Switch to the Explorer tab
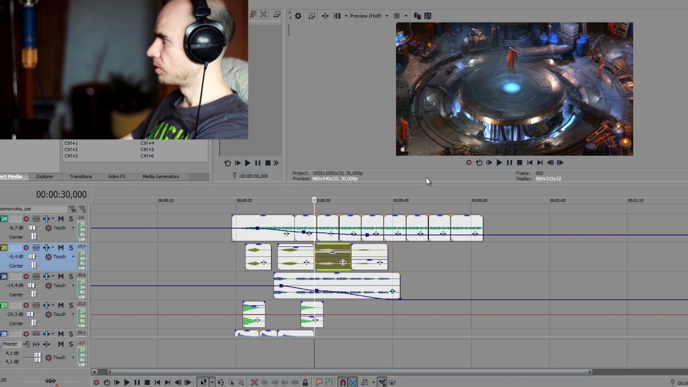688x387 pixels. coord(45,176)
